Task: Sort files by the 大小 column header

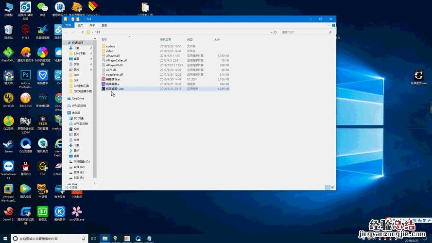Action: [217, 39]
